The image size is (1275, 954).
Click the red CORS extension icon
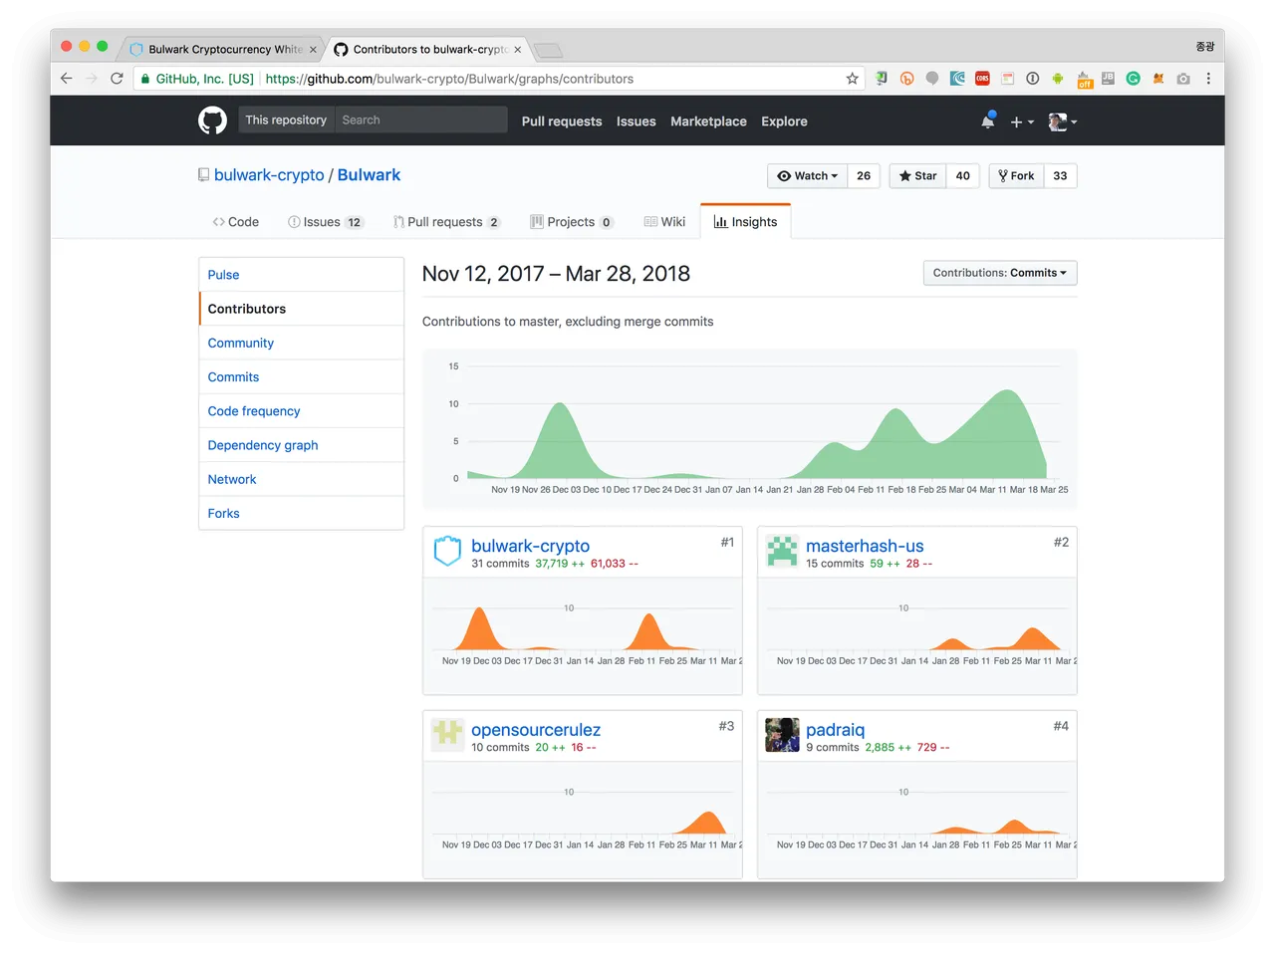coord(982,79)
